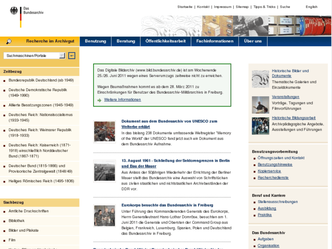Click the UNESCO article thumbnail

[x=105, y=132]
